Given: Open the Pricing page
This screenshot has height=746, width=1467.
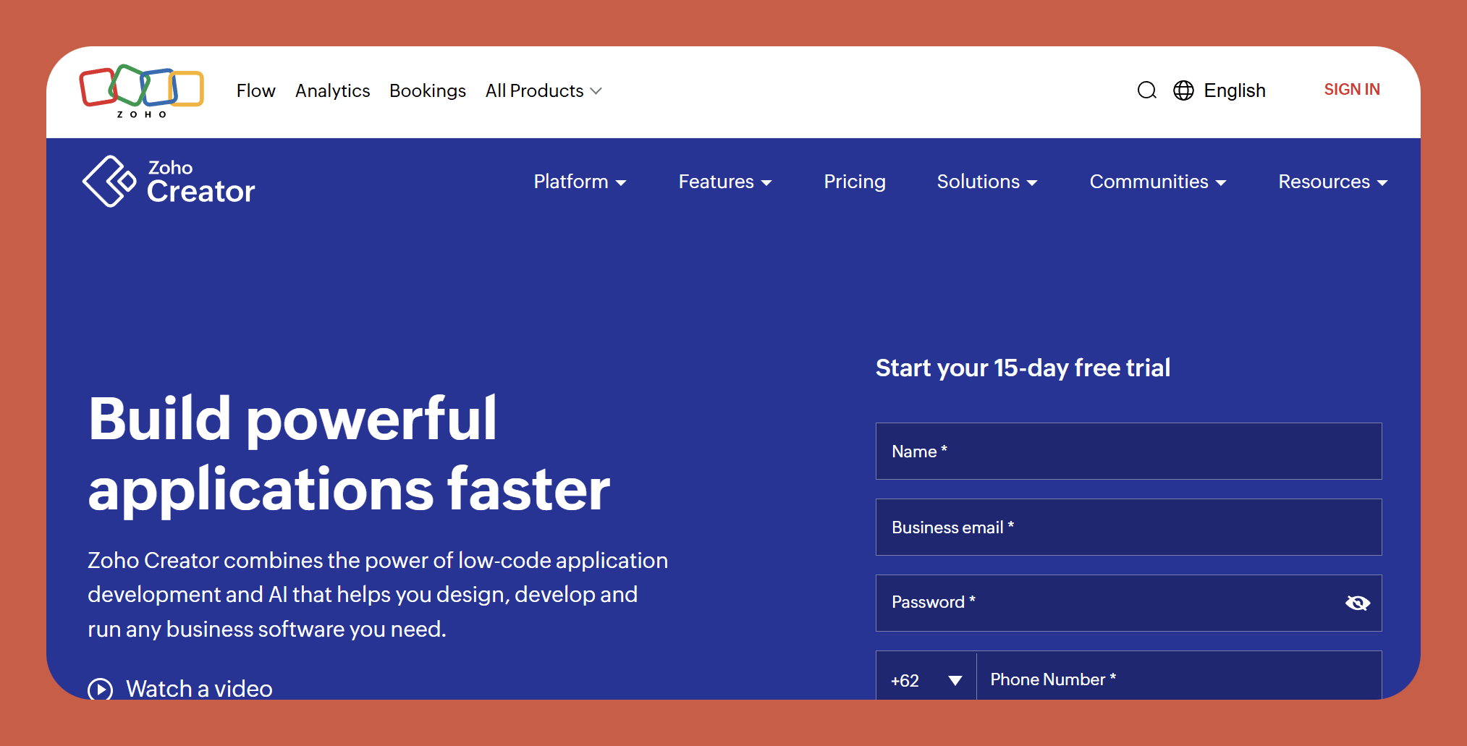Looking at the screenshot, I should [855, 182].
